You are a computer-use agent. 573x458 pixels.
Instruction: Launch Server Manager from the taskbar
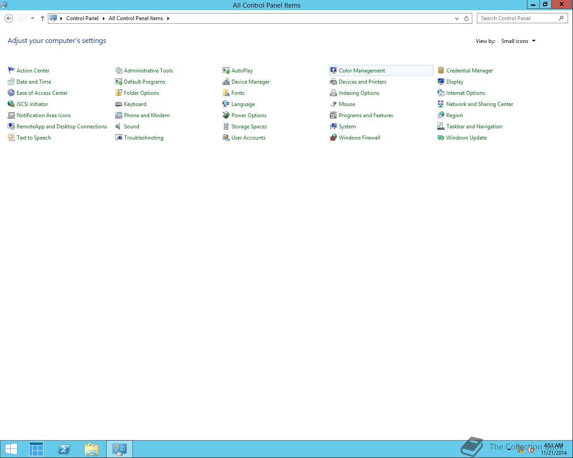click(x=36, y=449)
